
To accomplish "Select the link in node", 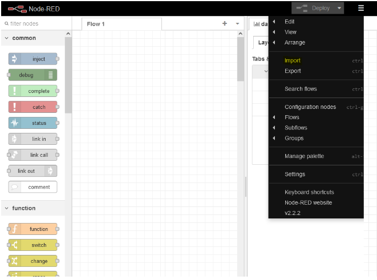I will (33, 139).
